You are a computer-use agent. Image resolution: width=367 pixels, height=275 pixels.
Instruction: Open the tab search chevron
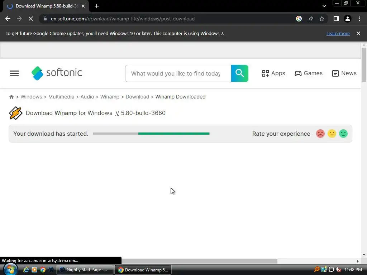[x=324, y=6]
